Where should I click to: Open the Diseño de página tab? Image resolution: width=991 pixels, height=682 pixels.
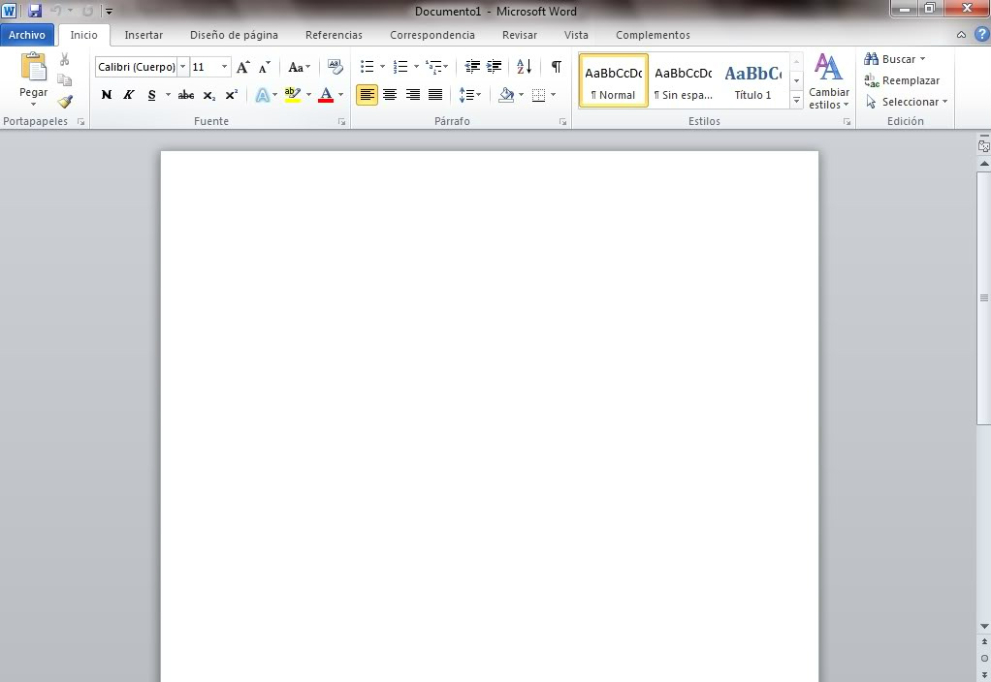(x=234, y=36)
